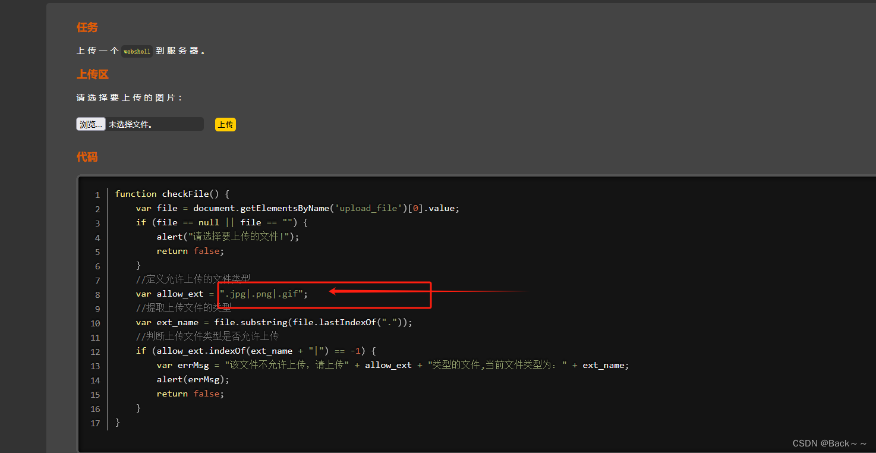Click the line if (file == null || file == "")
Image resolution: width=876 pixels, height=453 pixels.
[x=222, y=222]
